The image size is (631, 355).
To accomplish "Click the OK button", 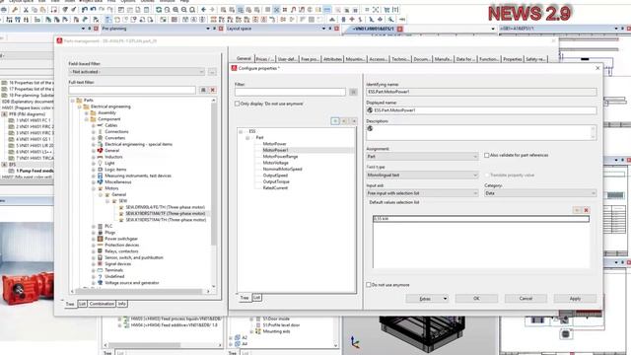I will tap(476, 299).
